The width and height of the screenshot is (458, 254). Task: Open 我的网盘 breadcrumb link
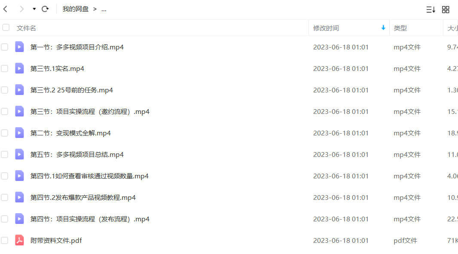[x=75, y=9]
